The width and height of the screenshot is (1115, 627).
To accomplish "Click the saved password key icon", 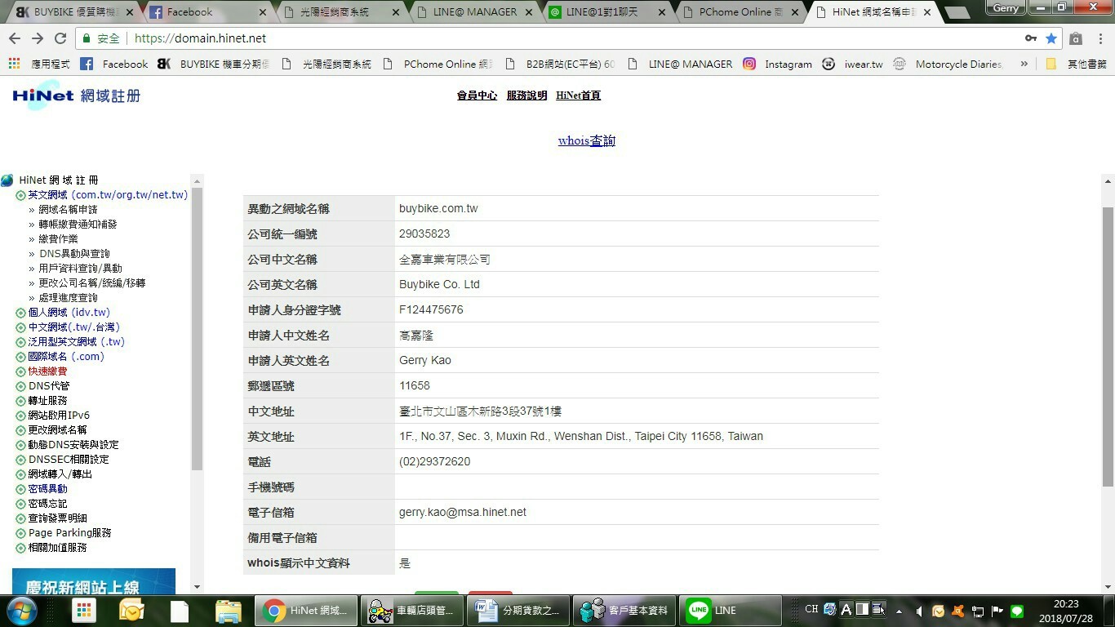I will click(x=1031, y=38).
